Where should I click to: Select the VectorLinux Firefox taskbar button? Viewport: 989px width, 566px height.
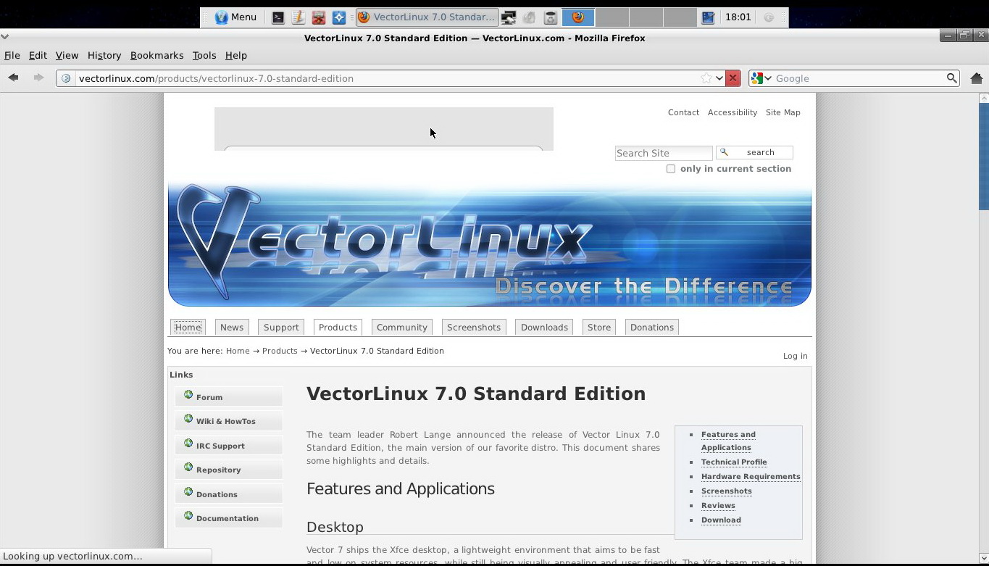pyautogui.click(x=427, y=17)
